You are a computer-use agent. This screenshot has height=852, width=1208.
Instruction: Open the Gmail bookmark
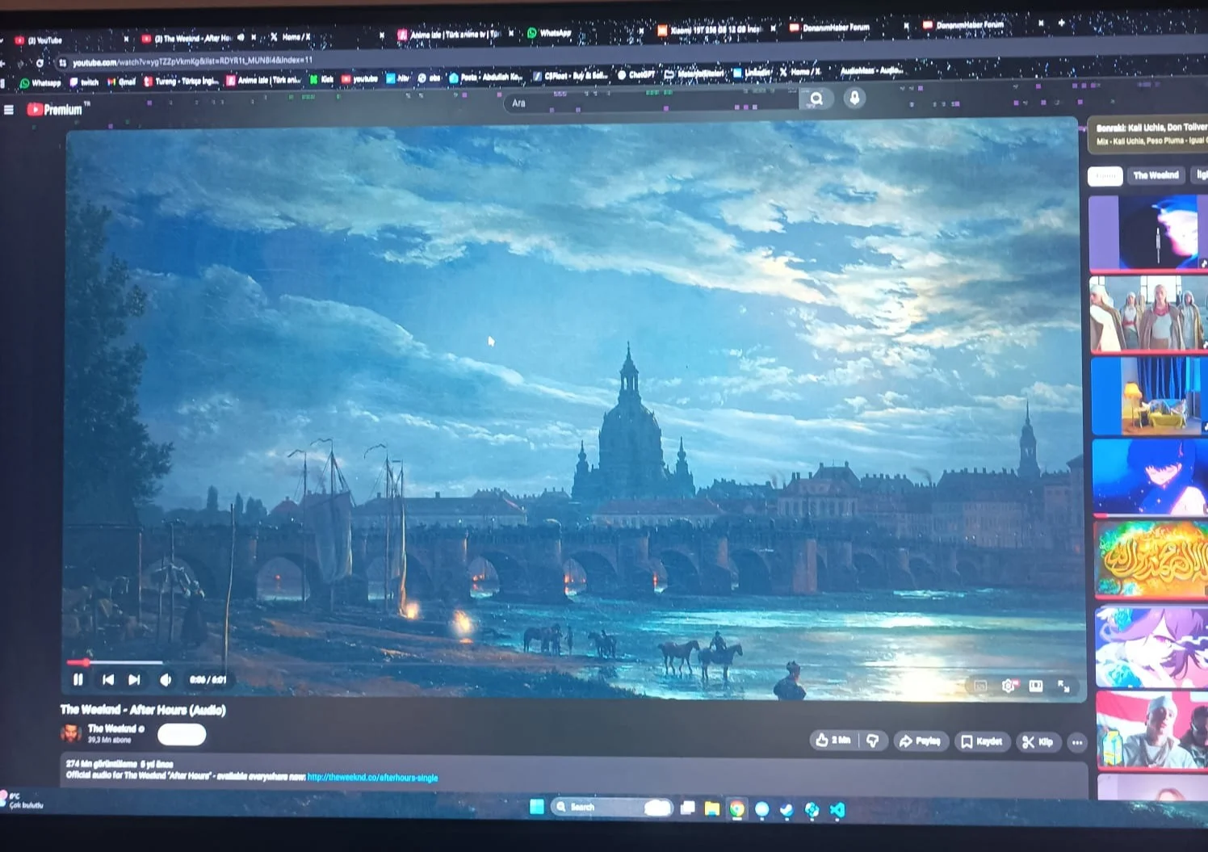(122, 82)
